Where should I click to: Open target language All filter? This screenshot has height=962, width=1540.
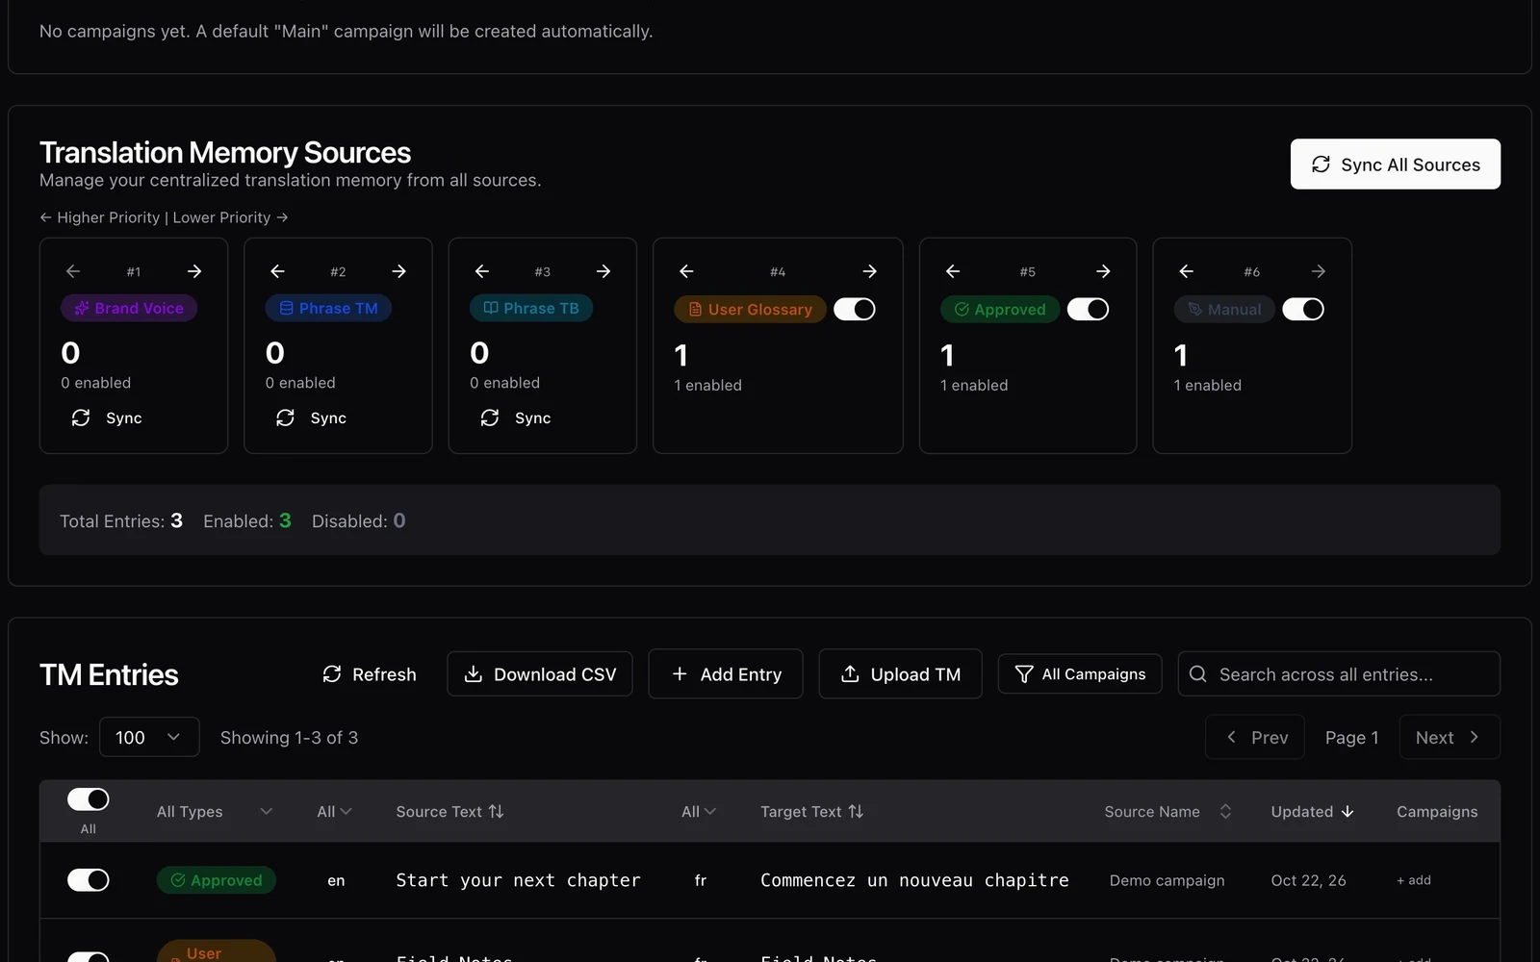(x=699, y=812)
